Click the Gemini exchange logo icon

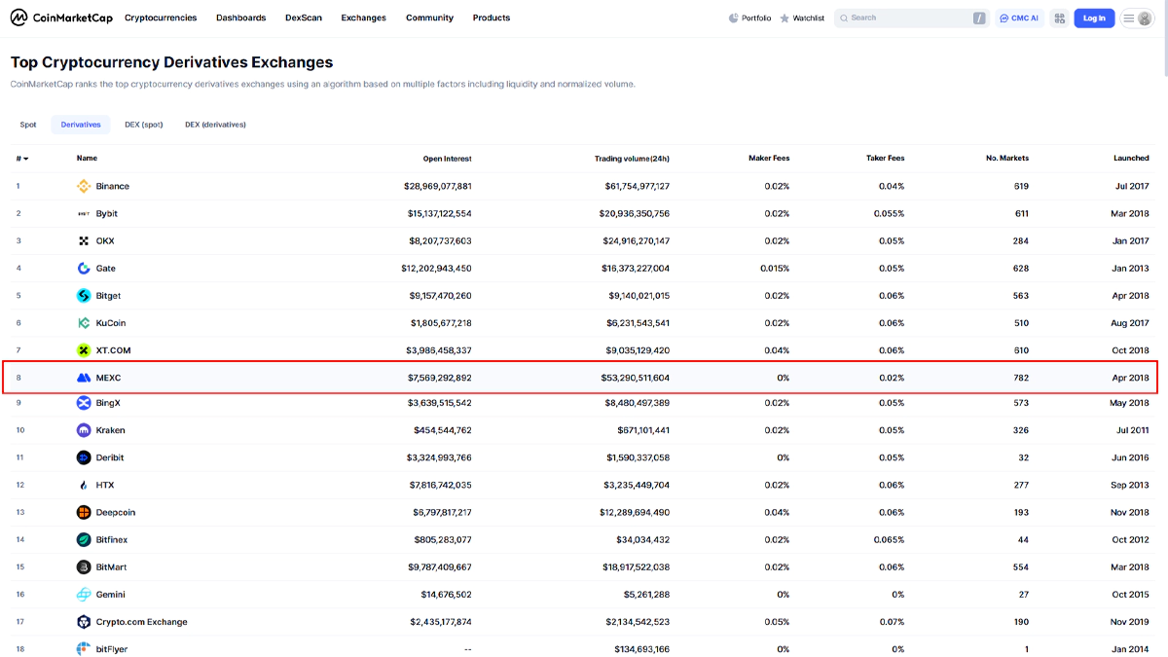[x=84, y=595]
